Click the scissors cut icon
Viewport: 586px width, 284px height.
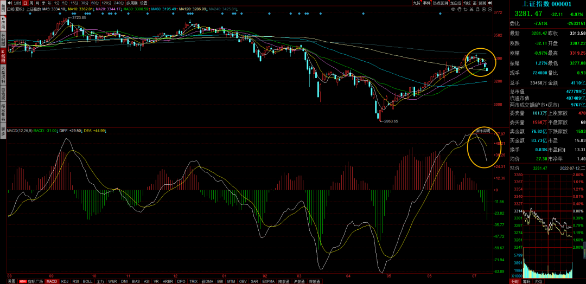pyautogui.click(x=472, y=9)
